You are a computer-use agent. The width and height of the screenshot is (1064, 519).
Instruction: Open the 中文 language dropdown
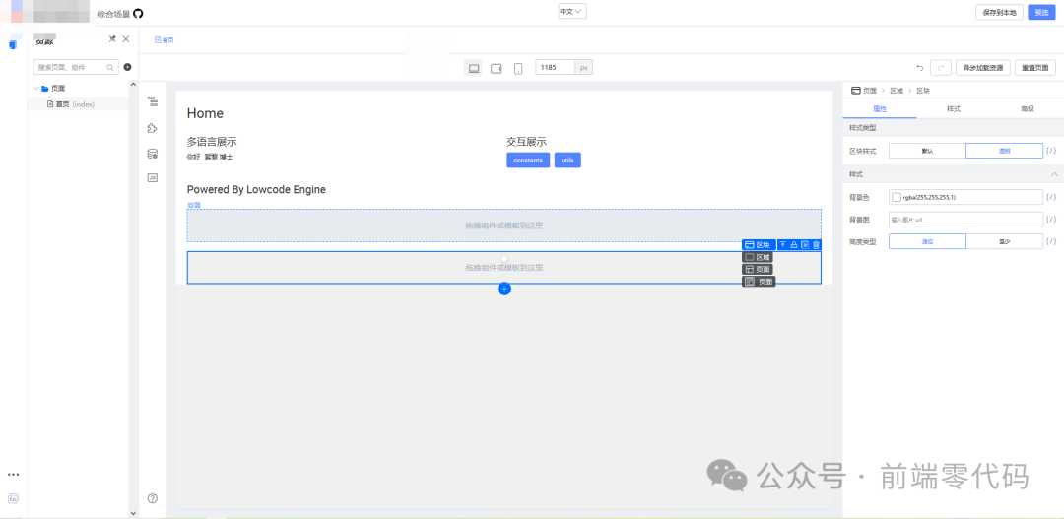pos(572,12)
